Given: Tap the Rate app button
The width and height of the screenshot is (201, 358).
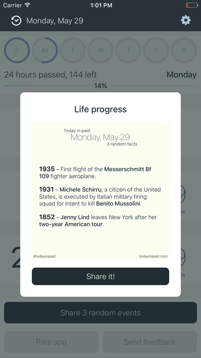Looking at the screenshot, I should point(51,342).
